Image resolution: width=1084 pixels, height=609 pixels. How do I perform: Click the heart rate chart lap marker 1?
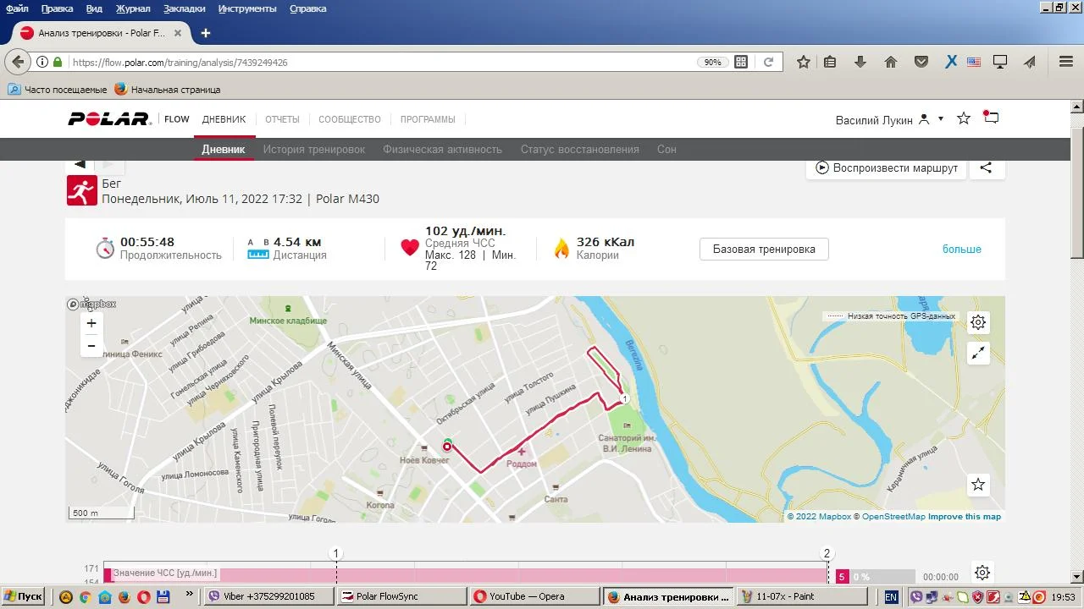coord(336,554)
